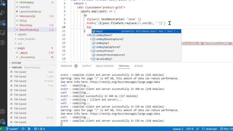Place cursor at line 5 'product-grid' className
The image size is (233, 131).
(112, 7)
